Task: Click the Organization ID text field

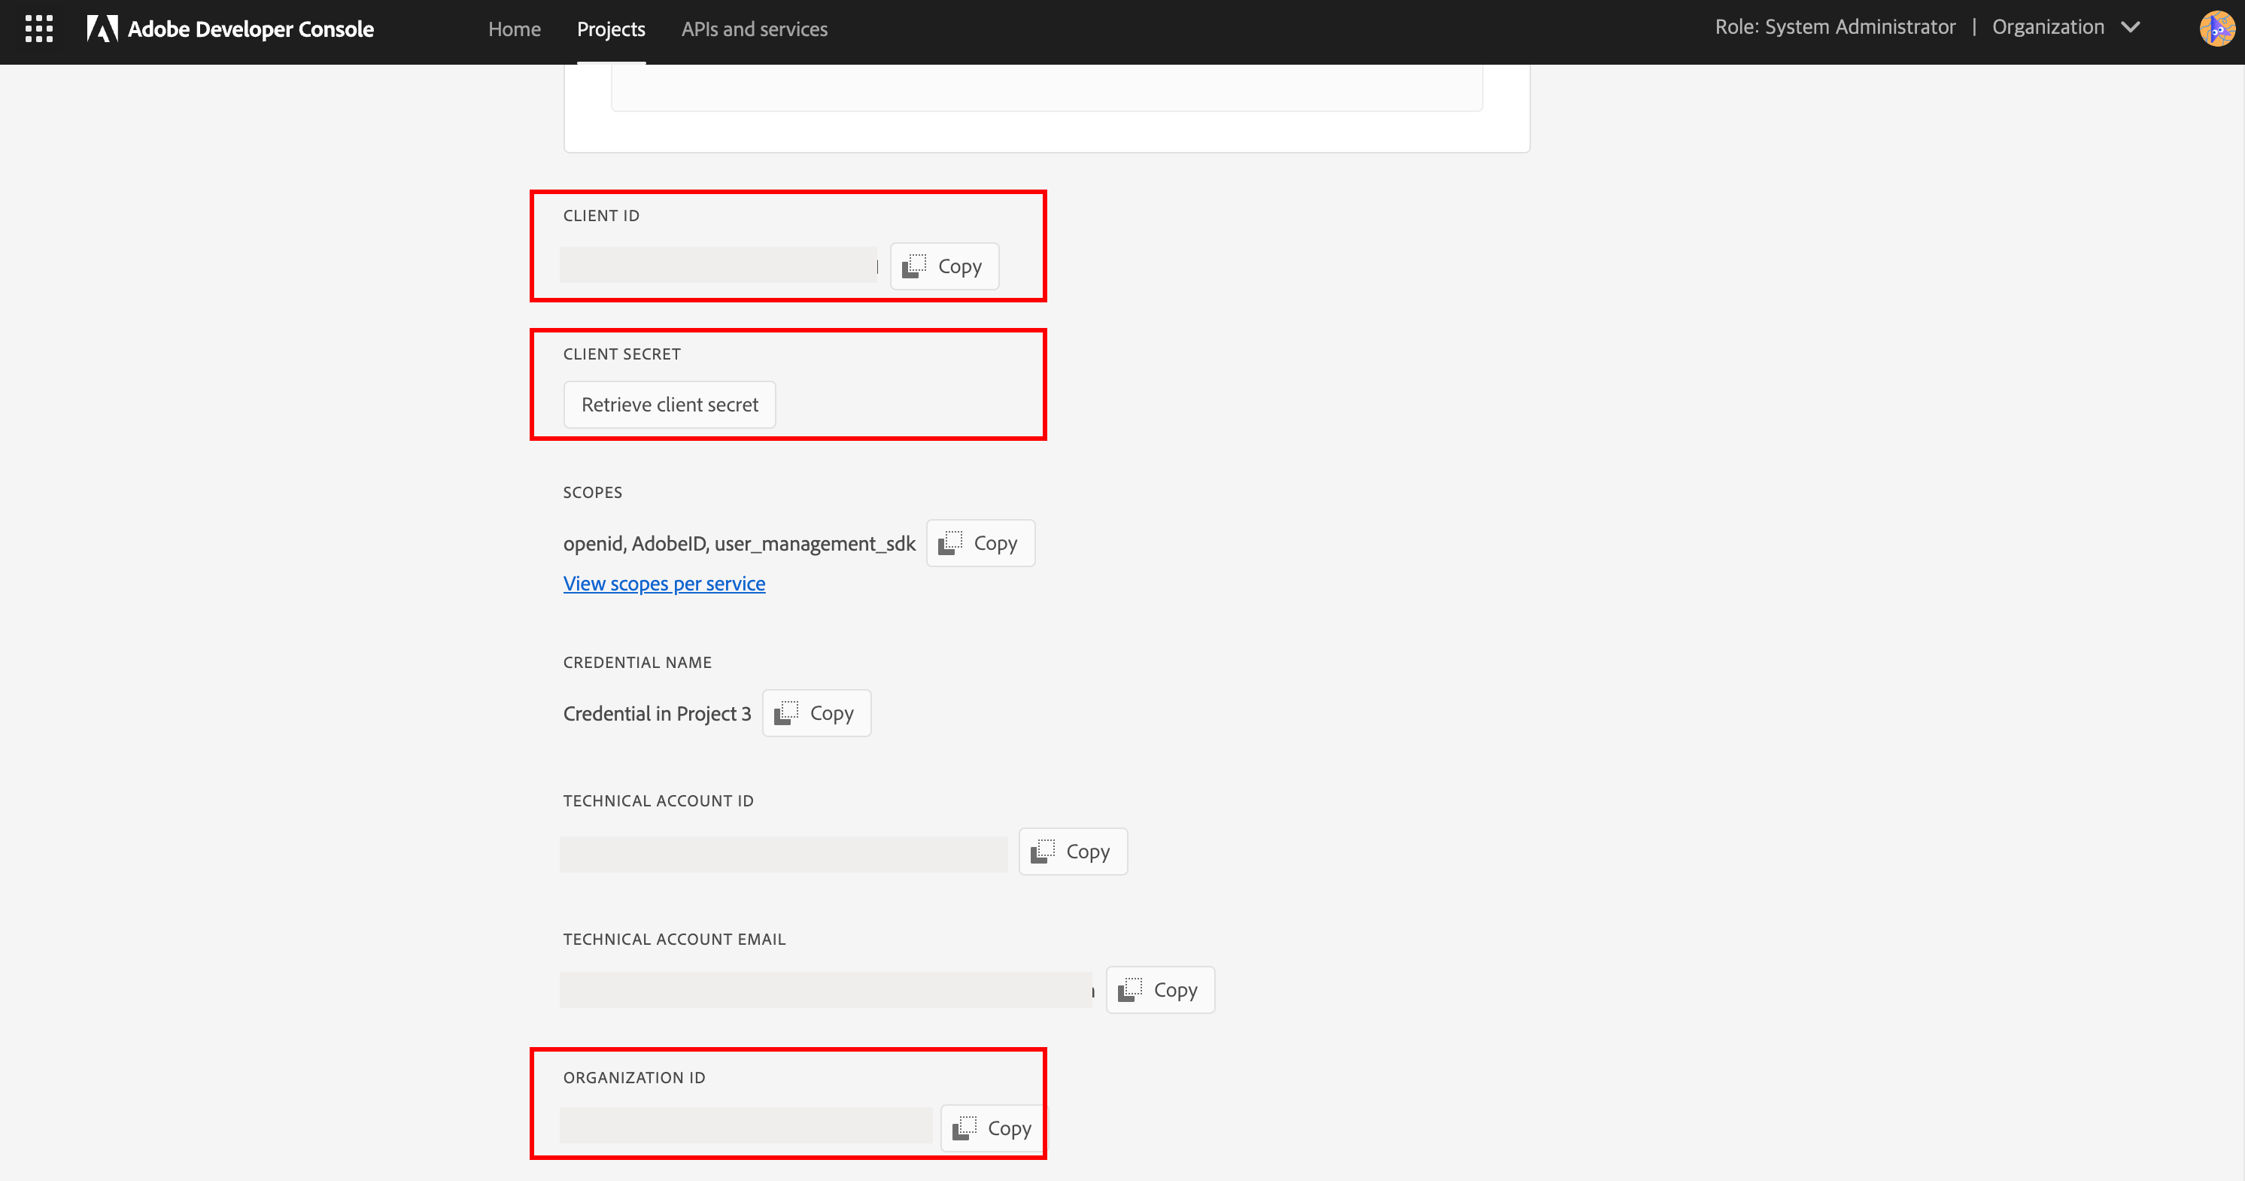Action: pyautogui.click(x=745, y=1125)
